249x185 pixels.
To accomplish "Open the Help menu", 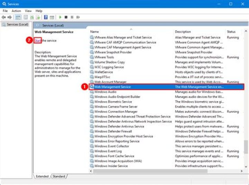I will pyautogui.click(x=39, y=11).
